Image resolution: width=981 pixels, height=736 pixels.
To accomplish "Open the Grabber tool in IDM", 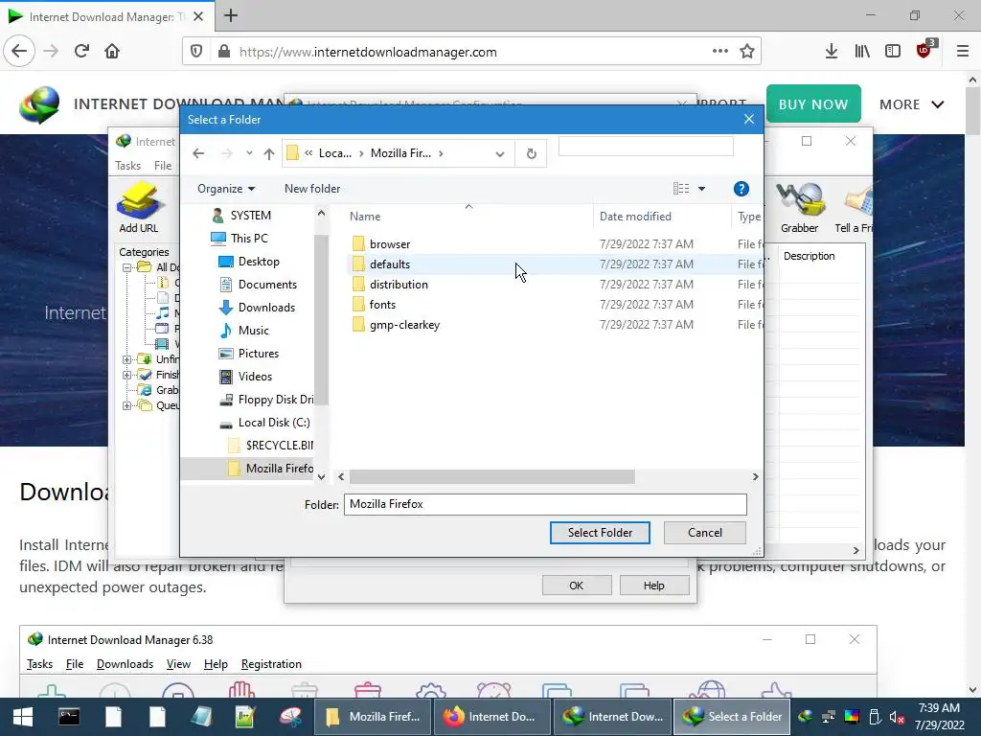I will (x=800, y=208).
